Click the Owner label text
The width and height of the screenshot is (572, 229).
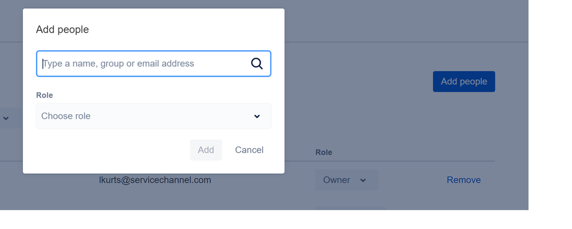pos(337,180)
